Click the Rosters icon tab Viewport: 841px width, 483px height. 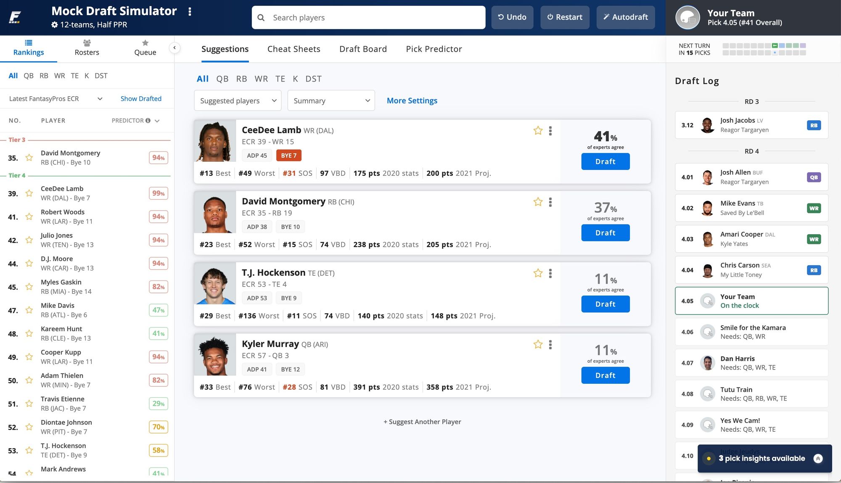point(87,46)
